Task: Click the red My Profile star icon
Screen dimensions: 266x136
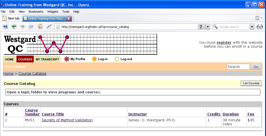Action: [x=67, y=59]
